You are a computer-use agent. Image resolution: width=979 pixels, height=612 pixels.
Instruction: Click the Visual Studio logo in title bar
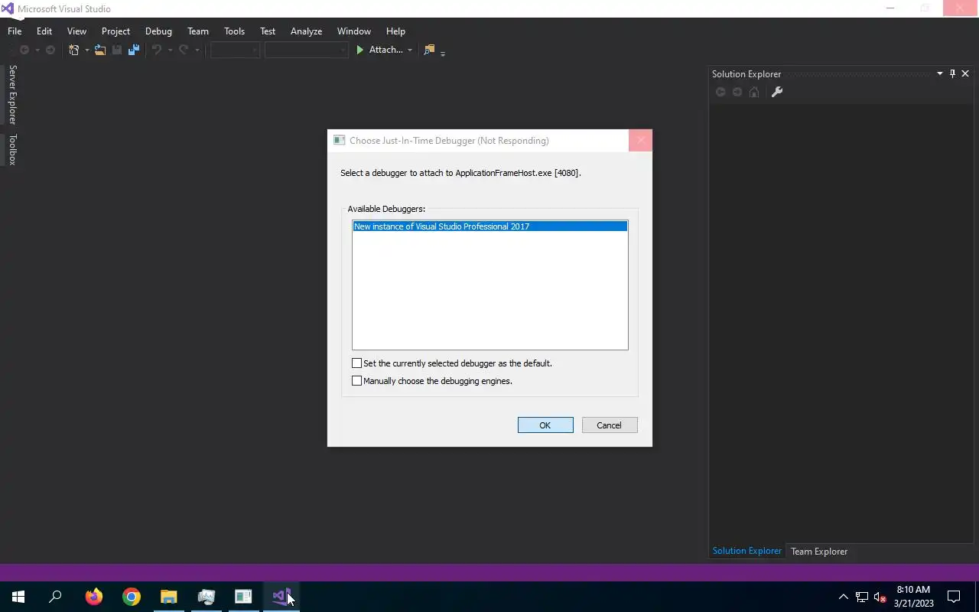point(8,8)
